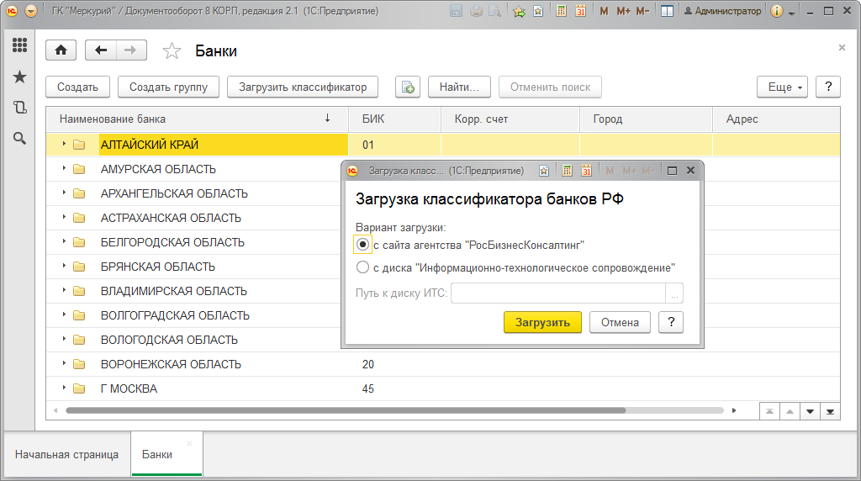
Task: Click the Создать группу button
Action: (x=168, y=87)
